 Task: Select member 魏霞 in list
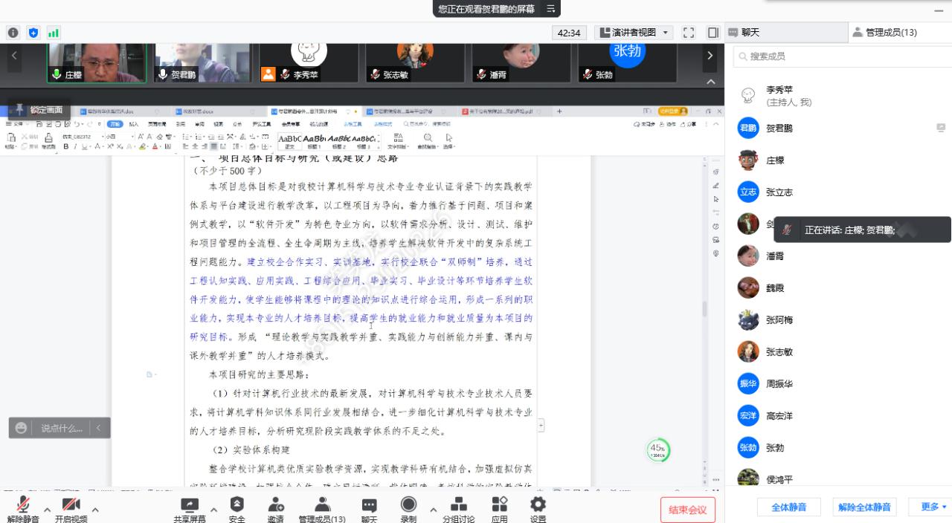coord(838,288)
